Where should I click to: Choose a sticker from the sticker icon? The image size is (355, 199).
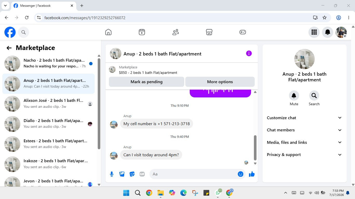click(132, 174)
